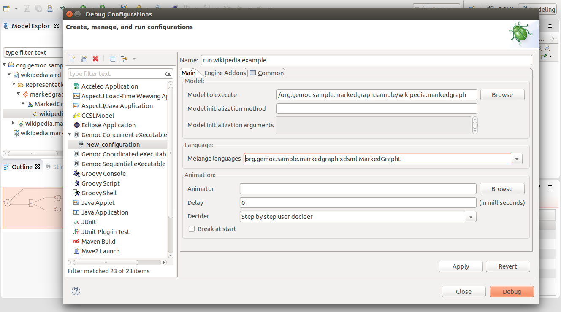
Task: Click the Acceleo Application icon in list
Action: coord(76,86)
